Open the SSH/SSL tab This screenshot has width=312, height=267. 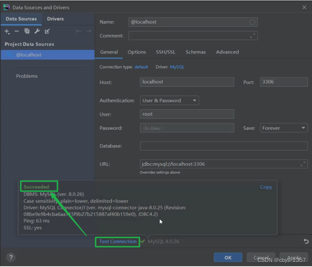click(166, 52)
